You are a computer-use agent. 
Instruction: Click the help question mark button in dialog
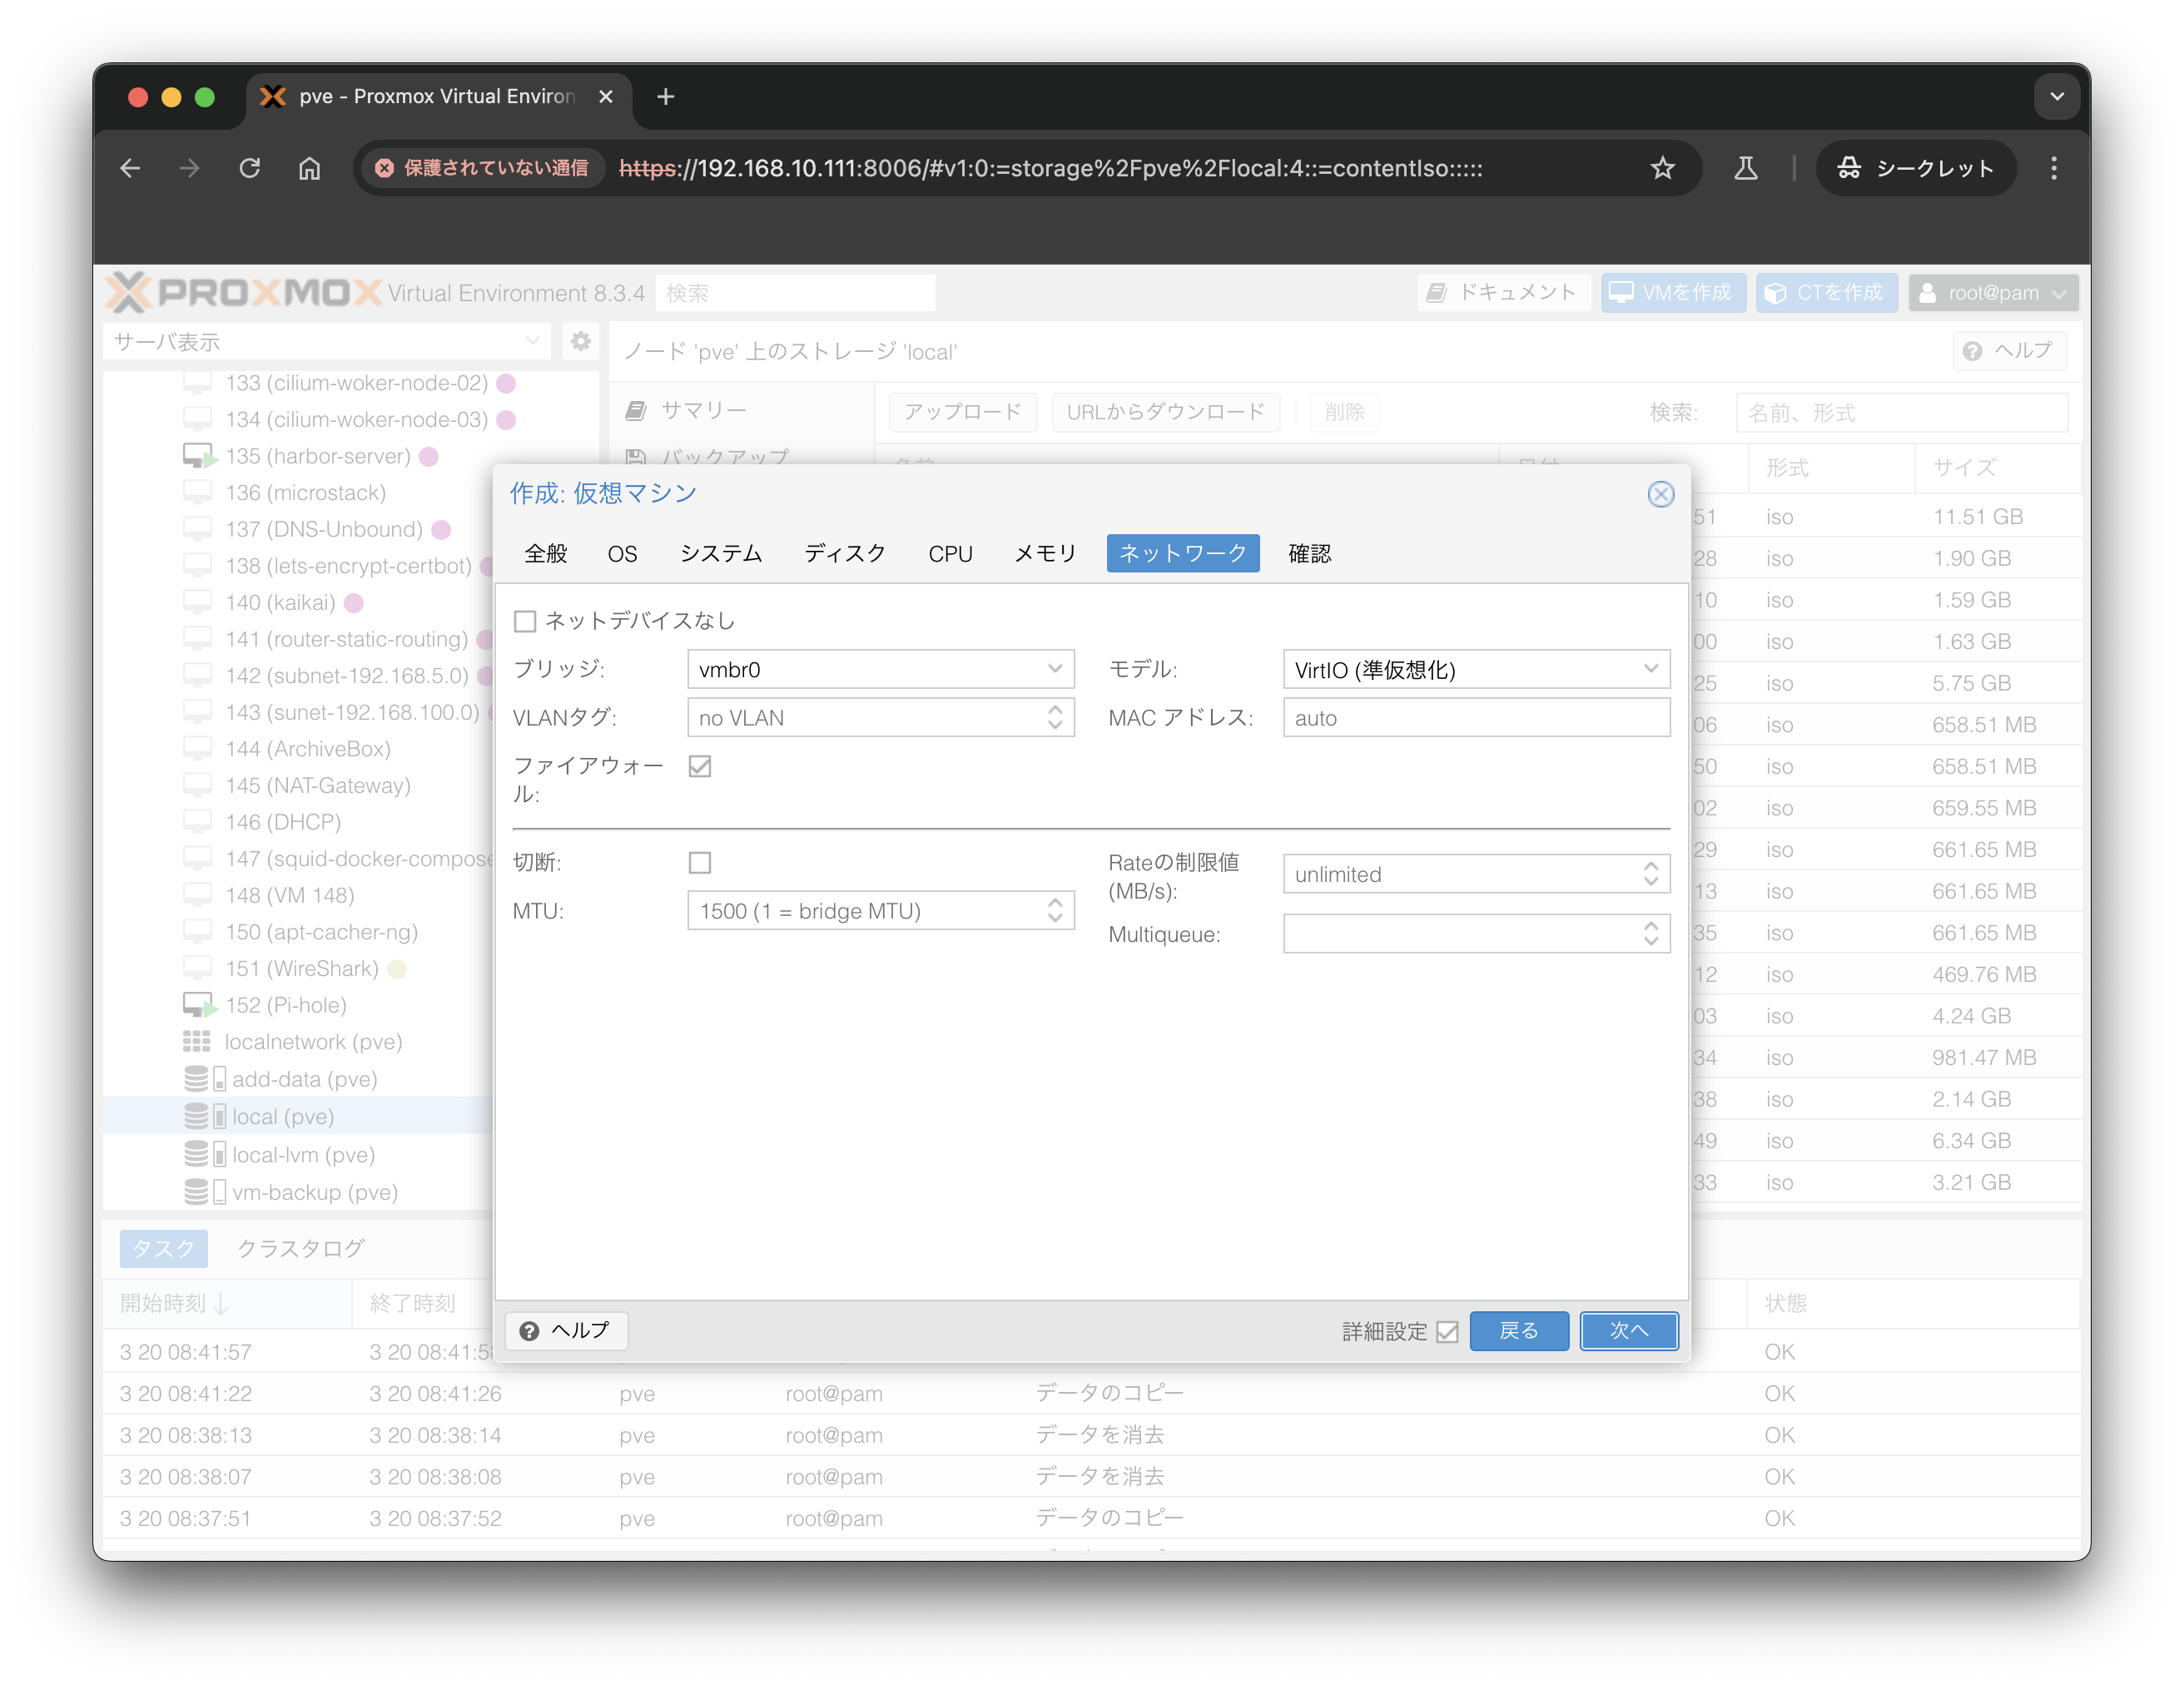tap(566, 1330)
